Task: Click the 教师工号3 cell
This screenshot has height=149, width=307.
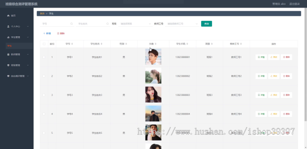Action: coord(236,95)
